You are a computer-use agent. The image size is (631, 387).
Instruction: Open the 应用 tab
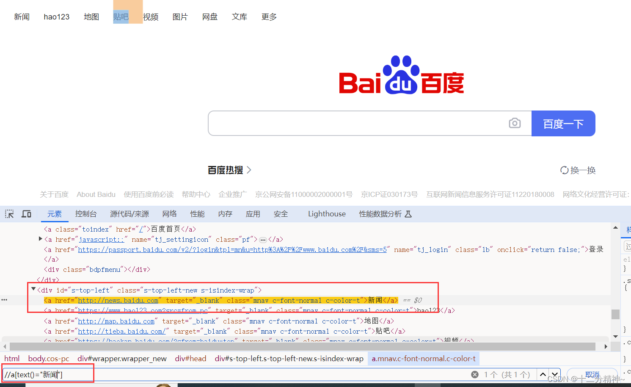click(253, 214)
